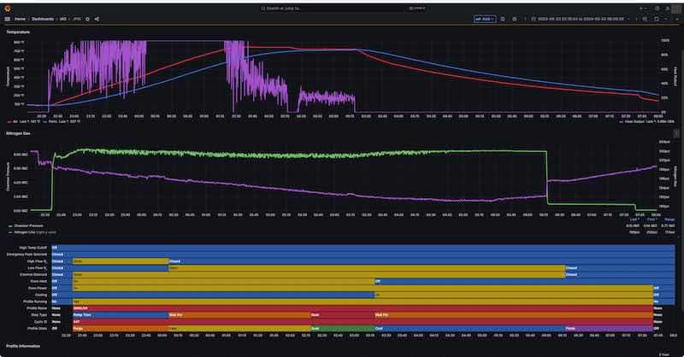Open the time range picker
Screen dimensions: 684x357
[581, 19]
